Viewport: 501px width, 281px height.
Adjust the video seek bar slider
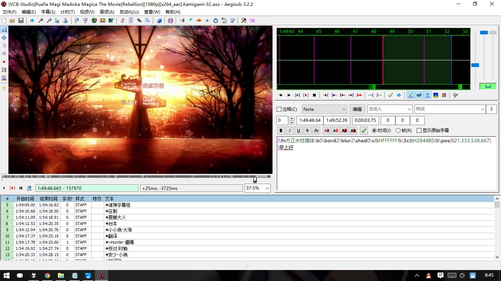click(255, 179)
